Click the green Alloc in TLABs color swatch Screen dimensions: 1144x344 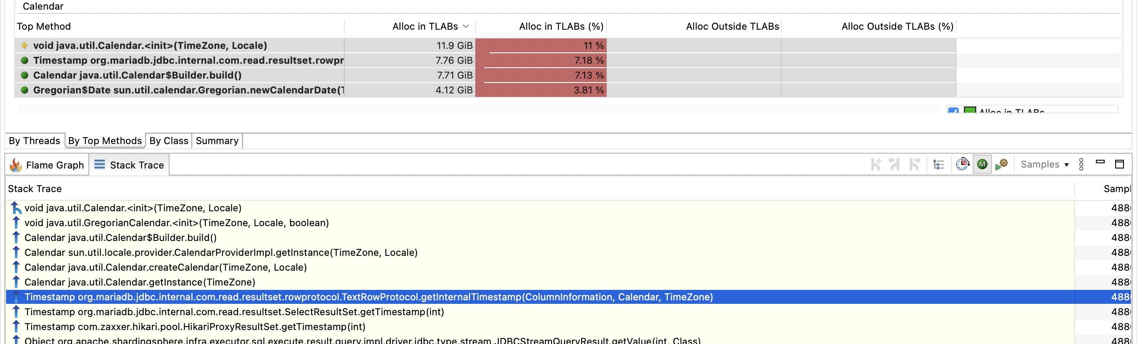(x=970, y=111)
